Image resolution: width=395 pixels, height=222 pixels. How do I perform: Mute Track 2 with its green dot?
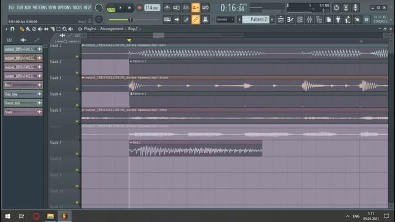pyautogui.click(x=77, y=73)
